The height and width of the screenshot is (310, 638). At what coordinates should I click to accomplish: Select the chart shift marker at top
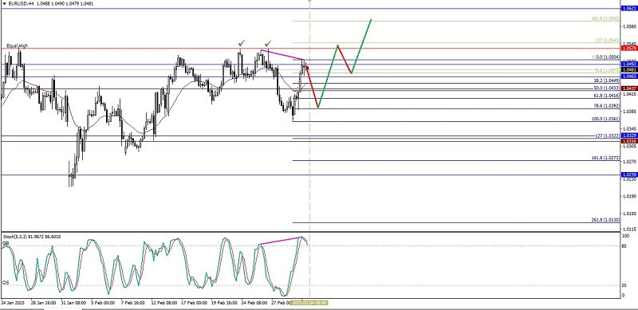click(x=309, y=2)
